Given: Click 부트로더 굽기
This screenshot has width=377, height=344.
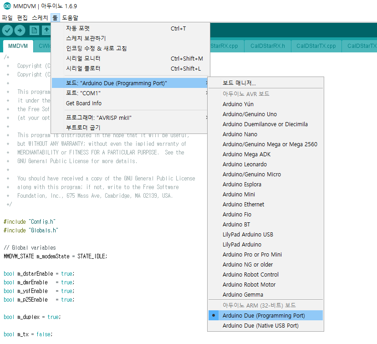Looking at the screenshot, I should point(130,128).
